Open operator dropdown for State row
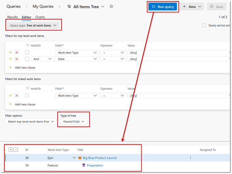Screen dimensions: 232x174 (113, 59)
